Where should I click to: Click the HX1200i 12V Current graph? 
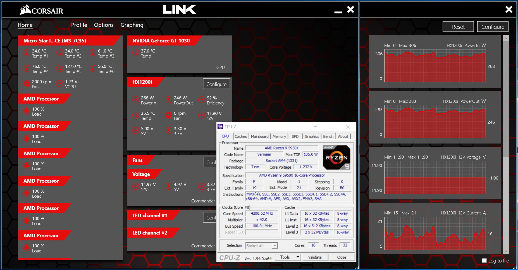point(435,233)
